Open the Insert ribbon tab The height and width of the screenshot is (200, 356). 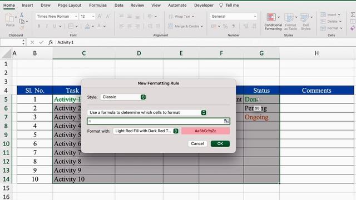point(27,5)
